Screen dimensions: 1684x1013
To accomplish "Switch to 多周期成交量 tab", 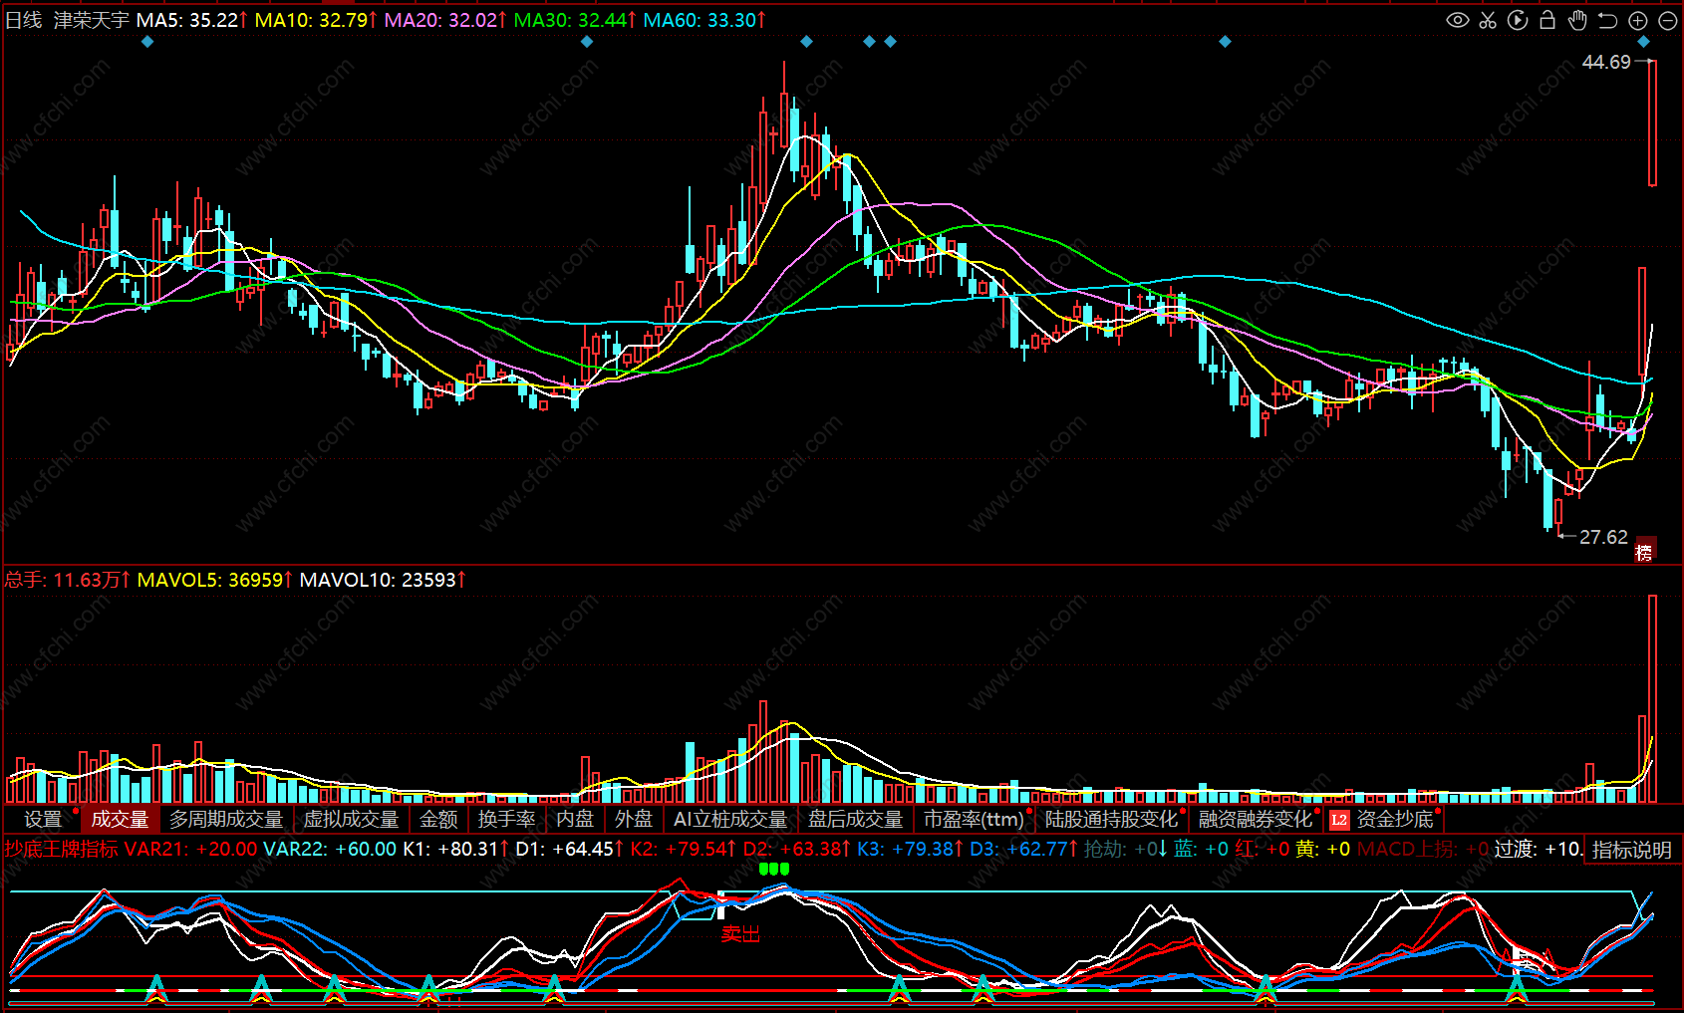I will point(226,819).
